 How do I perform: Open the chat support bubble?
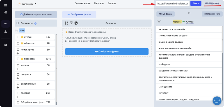217,101
